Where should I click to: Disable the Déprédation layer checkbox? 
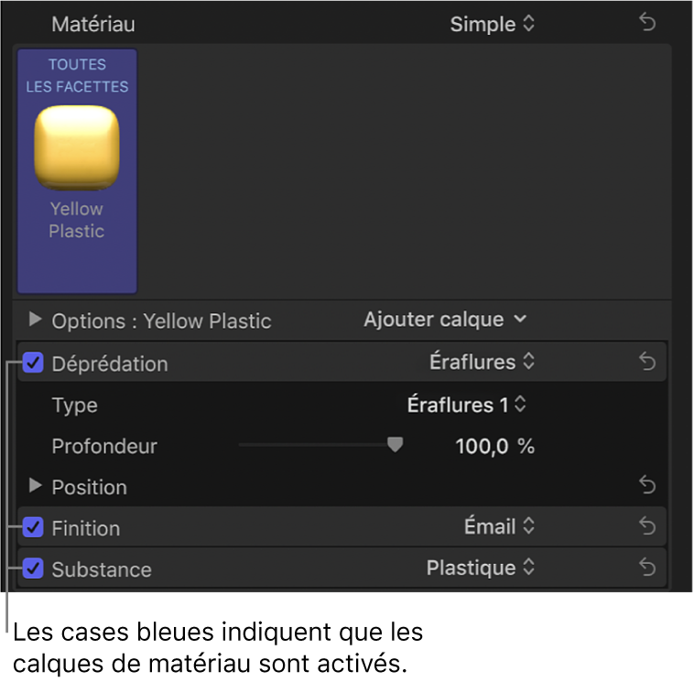[x=34, y=363]
